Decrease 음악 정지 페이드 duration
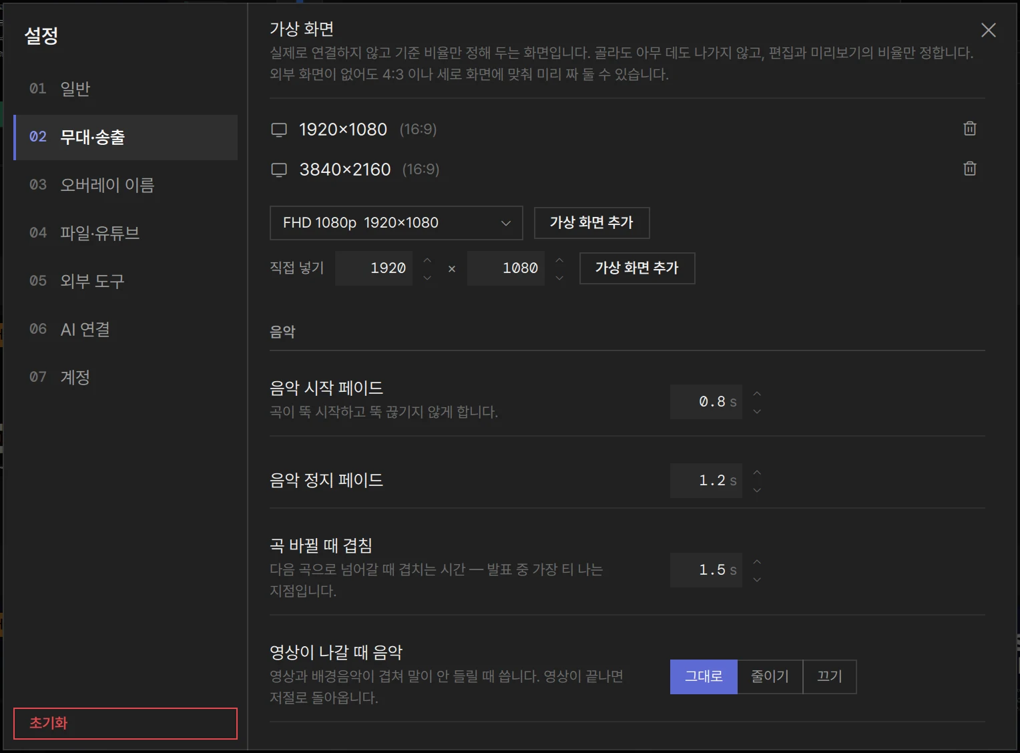This screenshot has width=1020, height=753. click(757, 489)
